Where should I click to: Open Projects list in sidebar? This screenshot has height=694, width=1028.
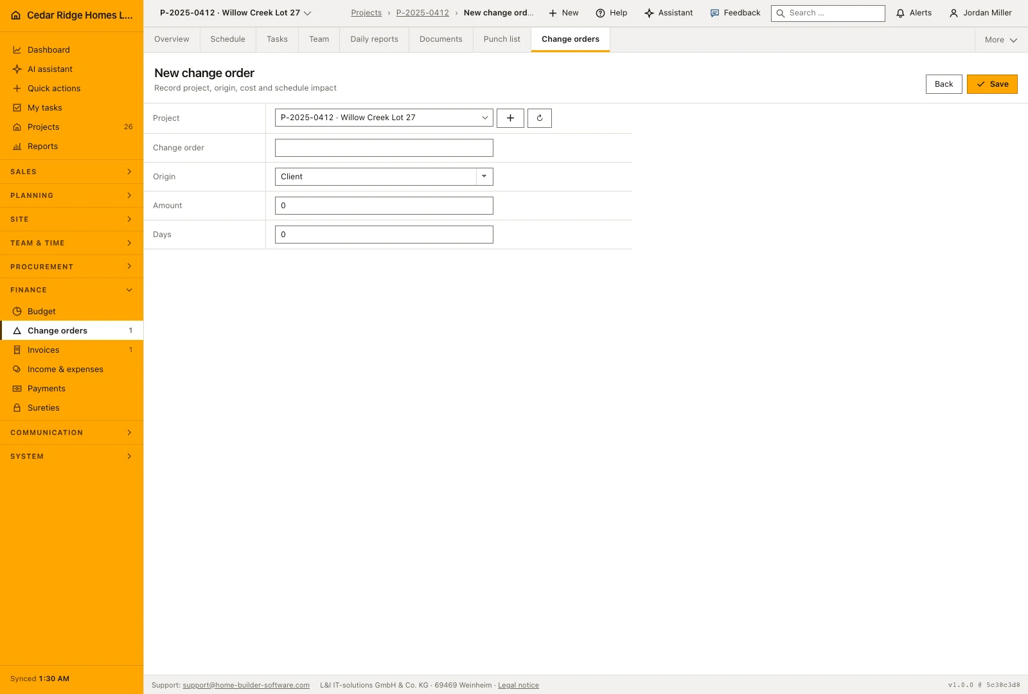pos(71,127)
